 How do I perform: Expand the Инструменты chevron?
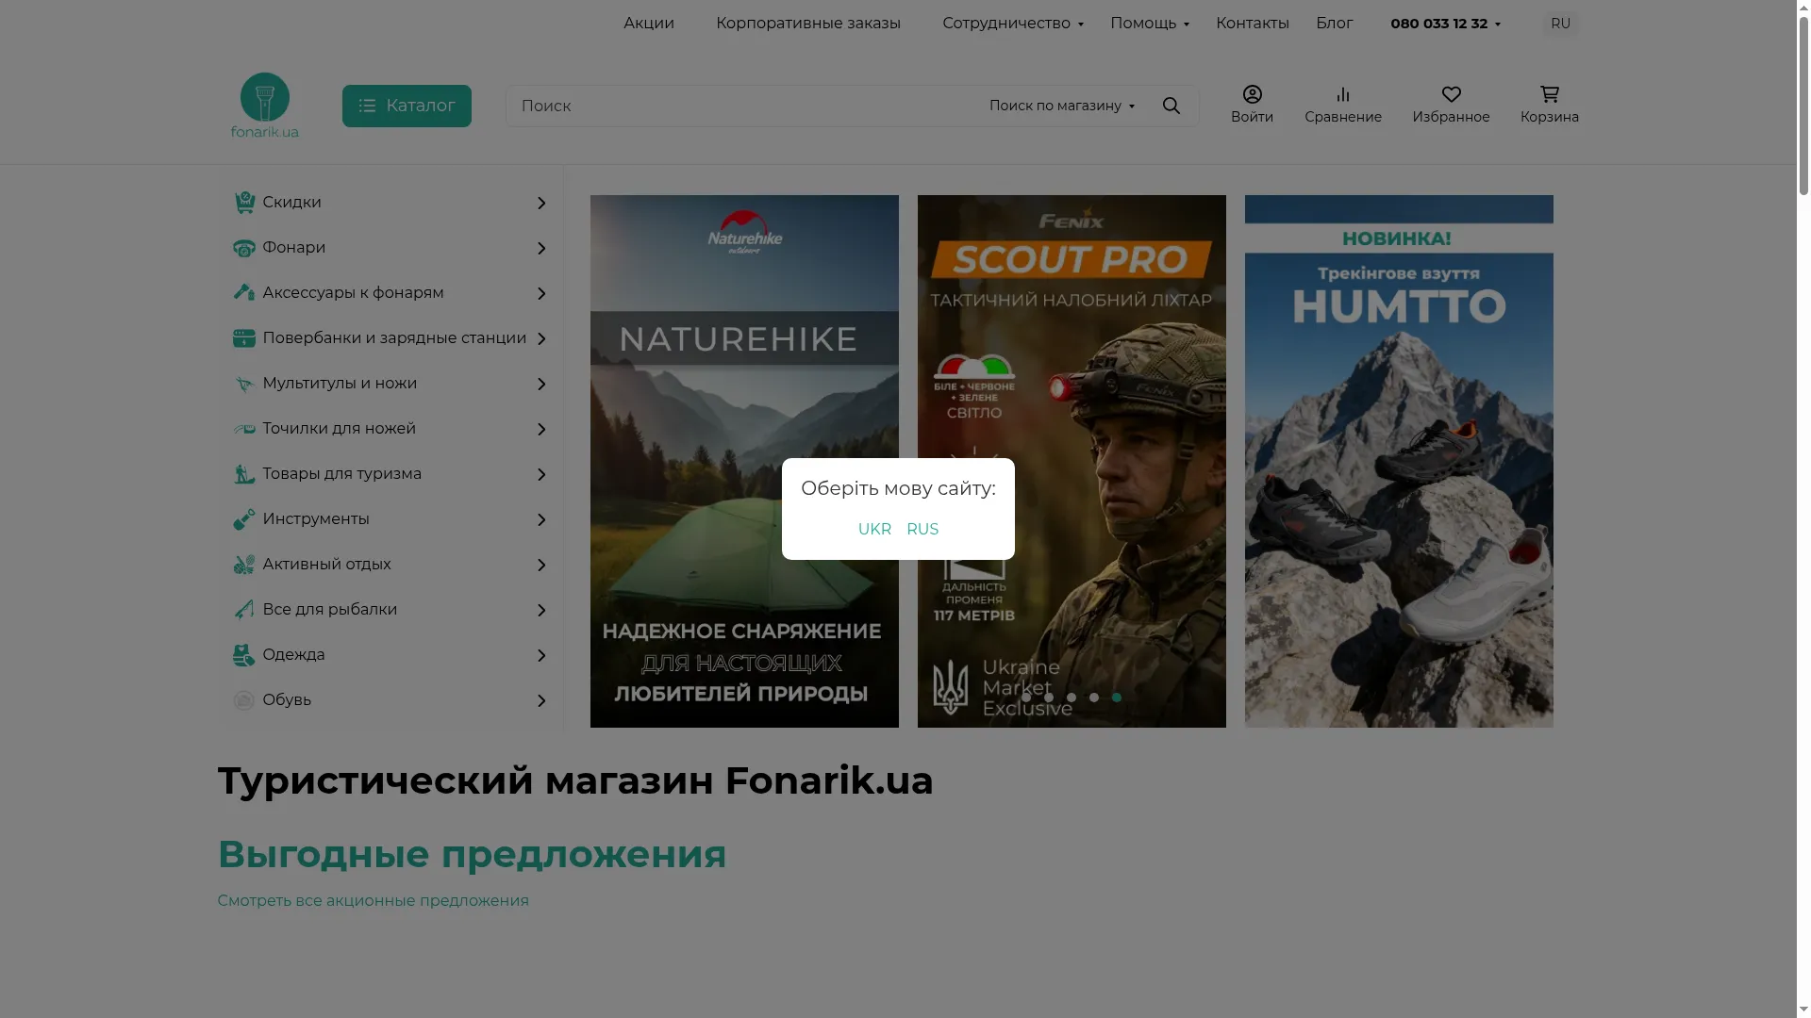[541, 520]
